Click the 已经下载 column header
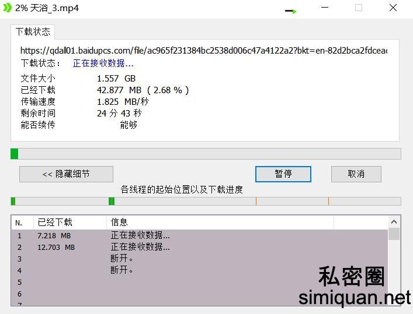Image resolution: width=413 pixels, height=314 pixels. 55,223
